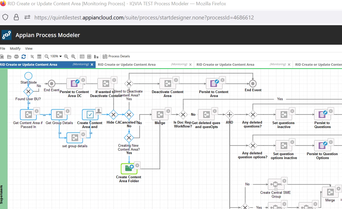Refresh the monitoring view with blue arrows

click(24, 57)
